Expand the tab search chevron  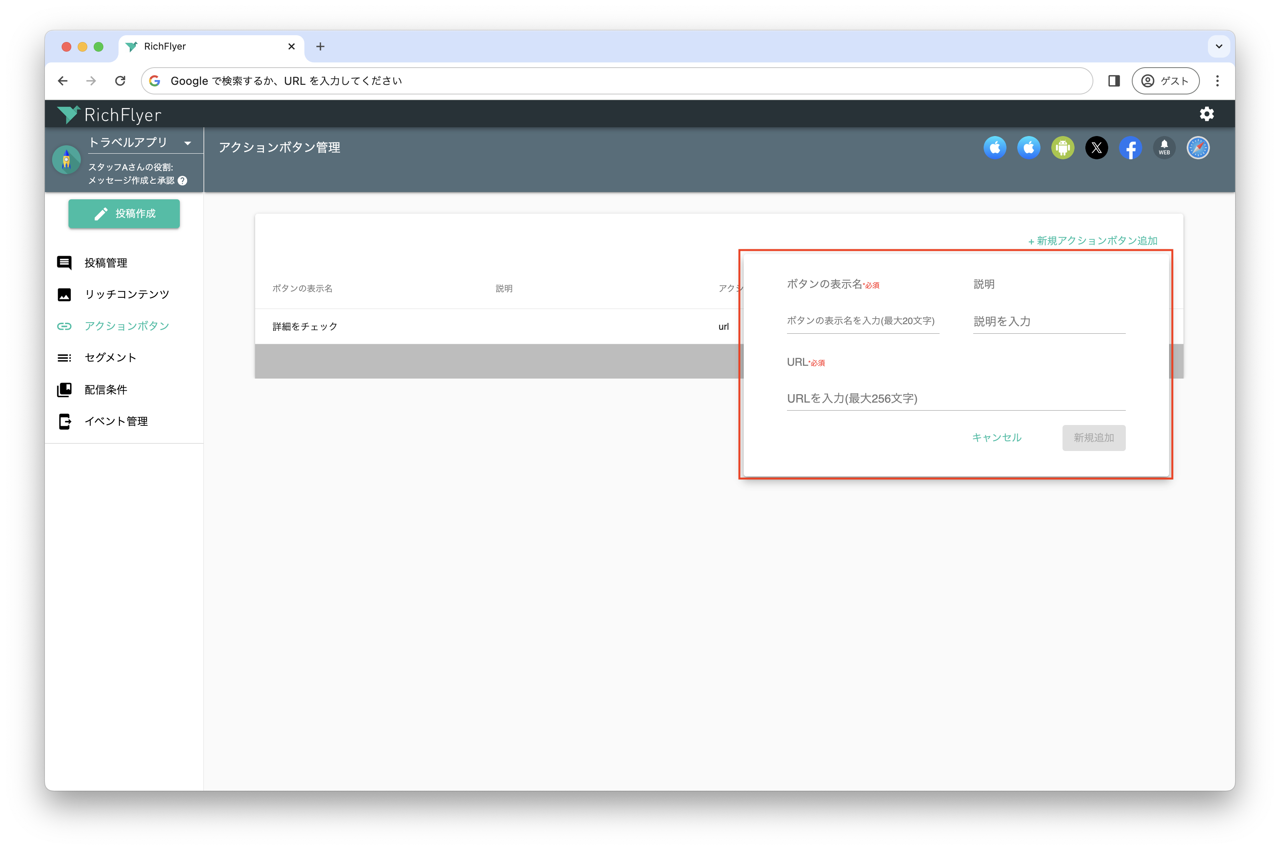point(1218,46)
